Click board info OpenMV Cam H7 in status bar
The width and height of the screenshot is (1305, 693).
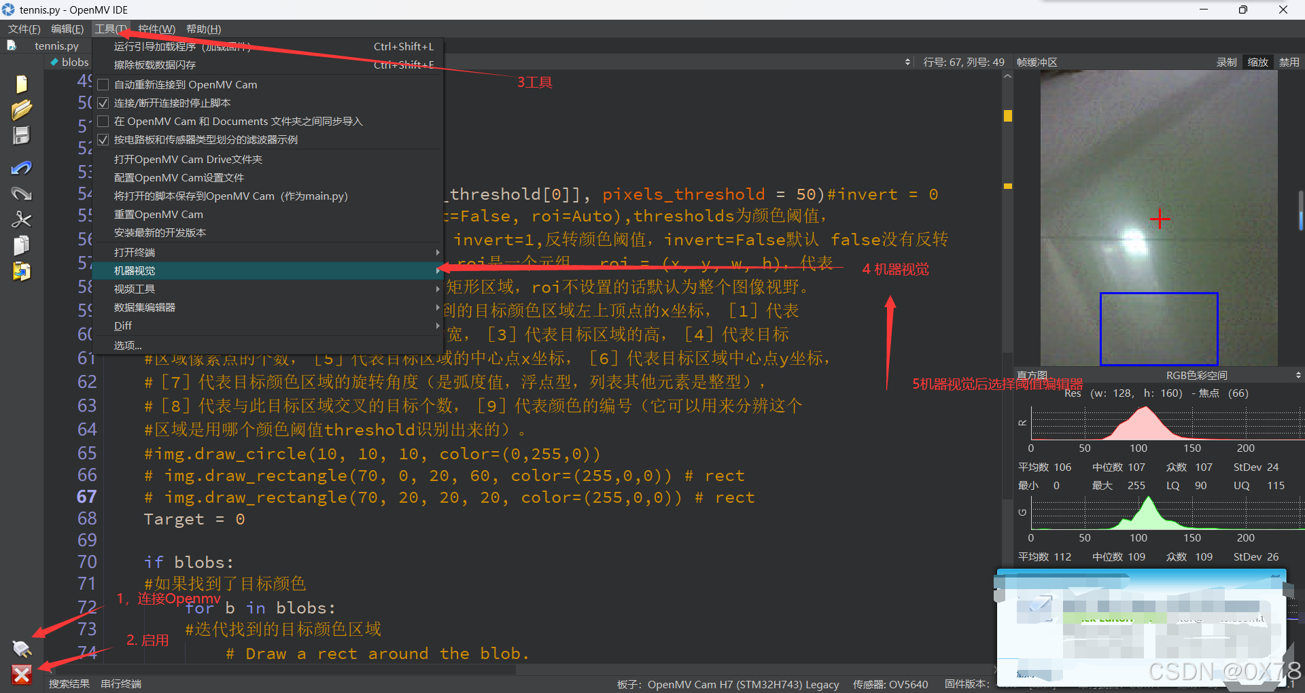point(728,684)
